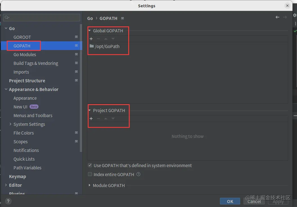The width and height of the screenshot is (297, 207).
Task: Navigate forward with the right arrow
Action: (285, 17)
